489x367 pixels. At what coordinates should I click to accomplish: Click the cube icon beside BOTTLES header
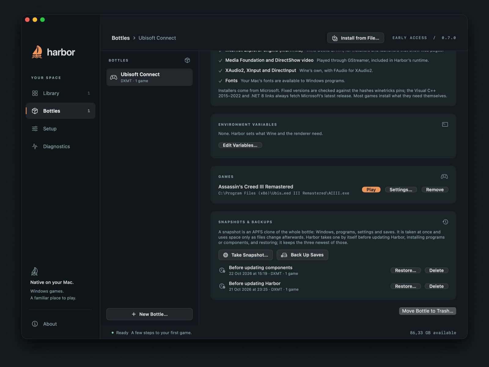click(x=187, y=60)
